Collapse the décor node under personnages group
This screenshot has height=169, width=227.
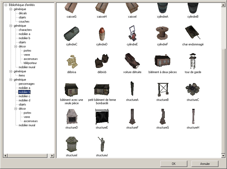[x=16, y=109]
